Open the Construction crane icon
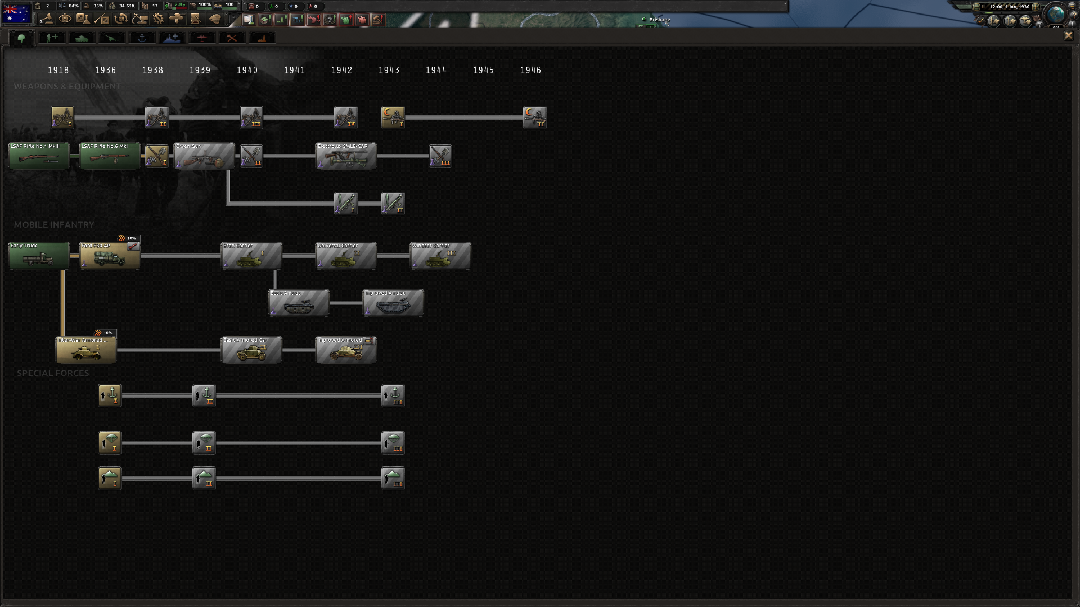The image size is (1080, 607). 139,19
